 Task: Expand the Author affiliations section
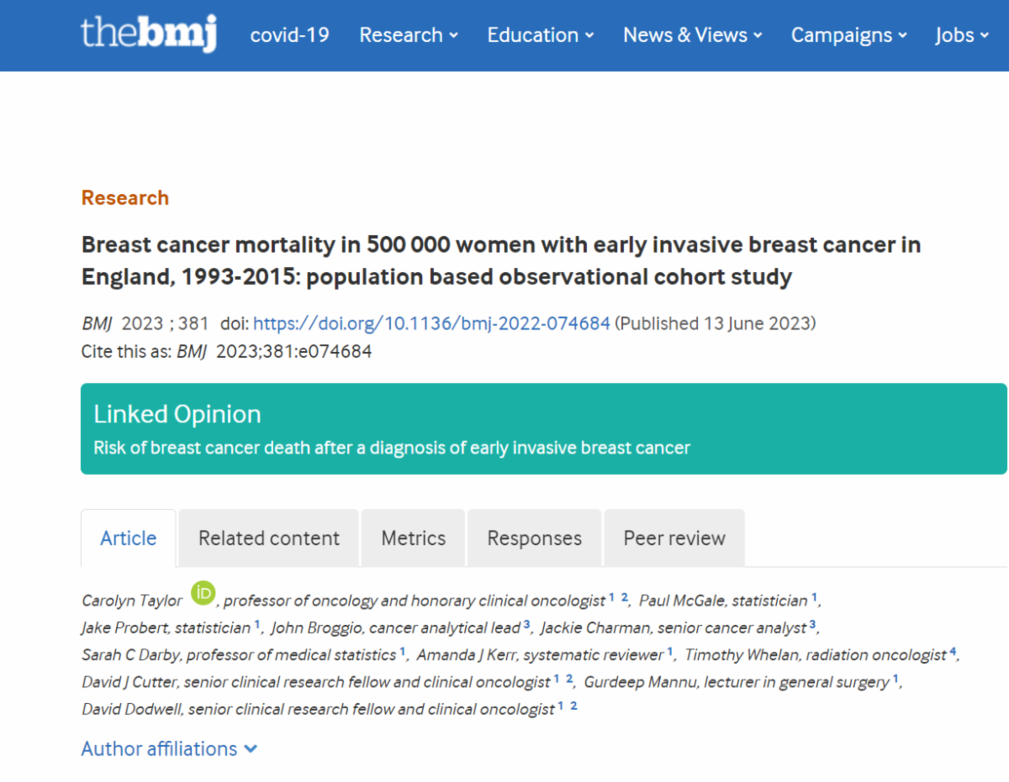pyautogui.click(x=169, y=748)
